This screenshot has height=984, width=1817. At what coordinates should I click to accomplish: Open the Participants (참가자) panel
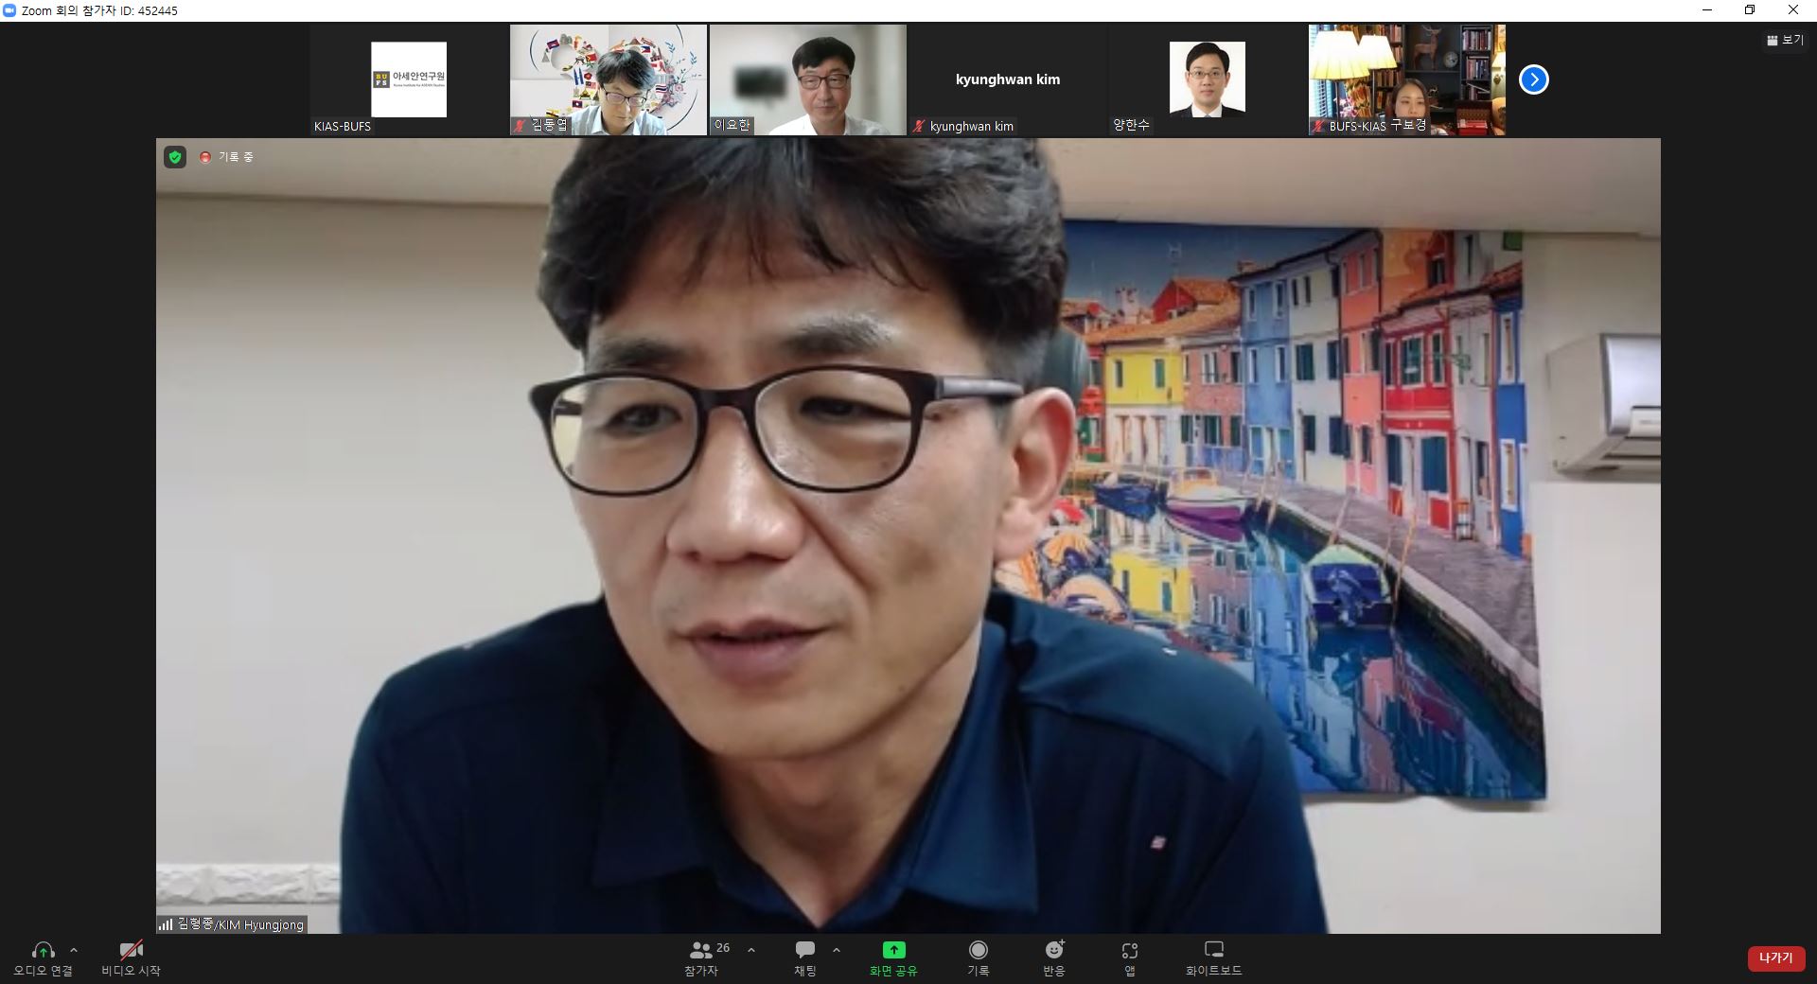tap(701, 958)
